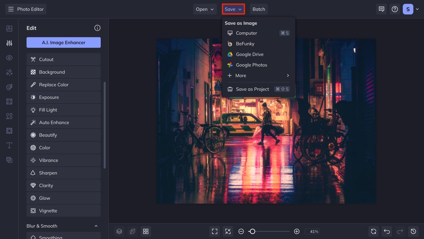The width and height of the screenshot is (424, 239).
Task: Select the Artsy palette tool in sidebar
Action: click(9, 87)
